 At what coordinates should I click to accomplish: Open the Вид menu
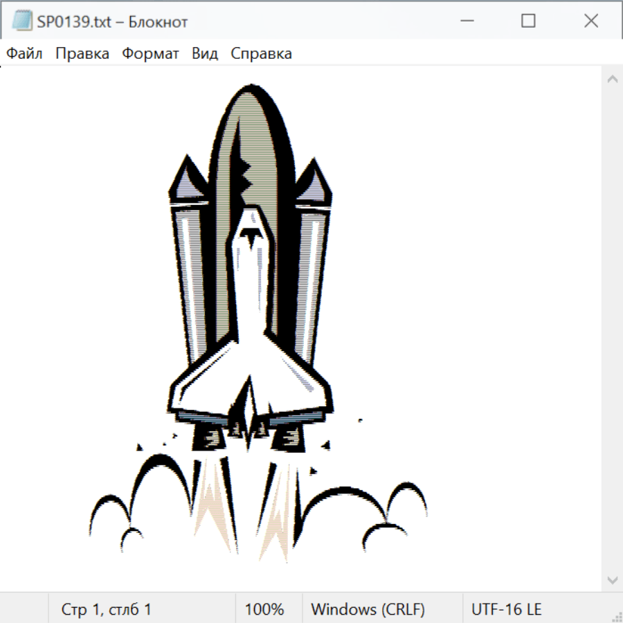click(x=205, y=54)
